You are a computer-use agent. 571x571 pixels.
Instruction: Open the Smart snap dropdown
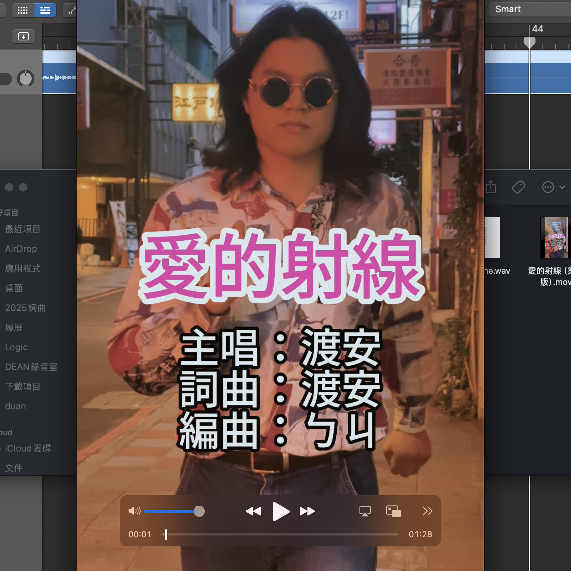pyautogui.click(x=529, y=9)
